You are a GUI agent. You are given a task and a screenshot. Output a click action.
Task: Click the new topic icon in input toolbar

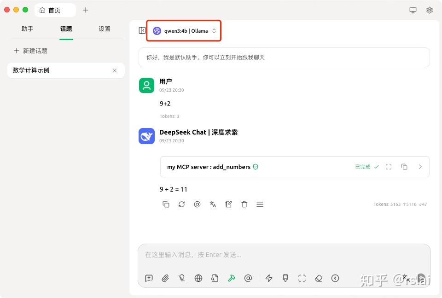149,278
